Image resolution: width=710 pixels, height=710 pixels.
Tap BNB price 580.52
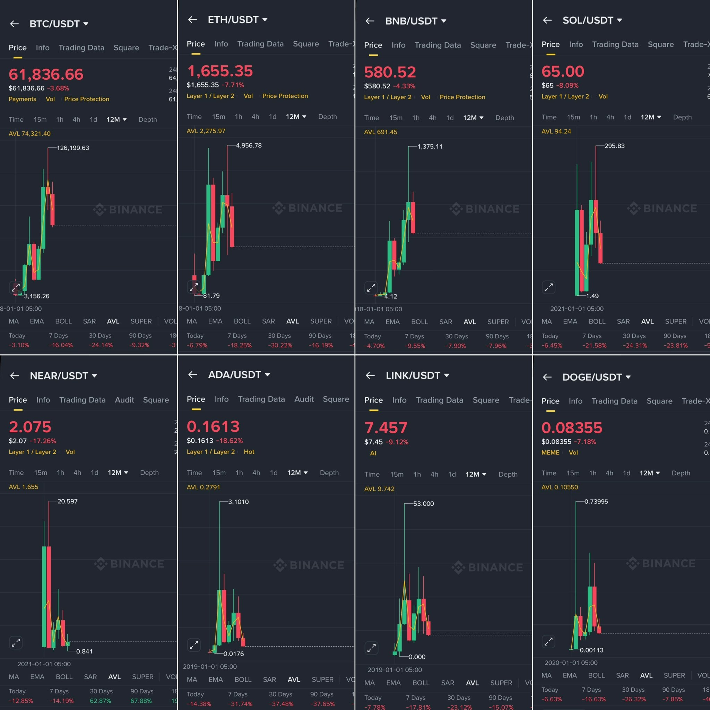pos(390,72)
